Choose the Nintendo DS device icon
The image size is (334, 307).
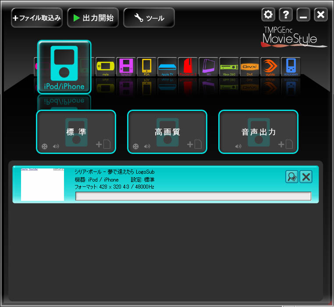tap(126, 67)
